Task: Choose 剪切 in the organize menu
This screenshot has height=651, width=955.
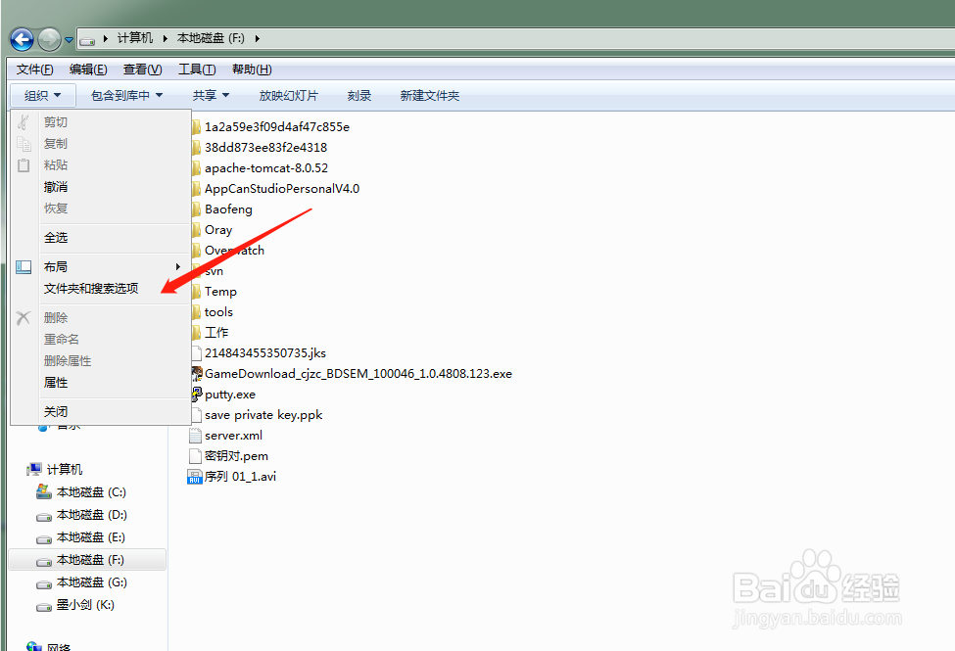Action: pos(101,121)
